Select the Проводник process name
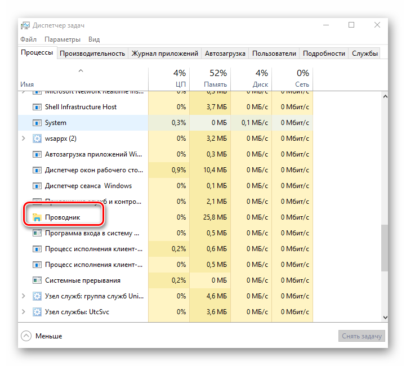Image resolution: width=406 pixels, height=366 pixels. pyautogui.click(x=63, y=217)
